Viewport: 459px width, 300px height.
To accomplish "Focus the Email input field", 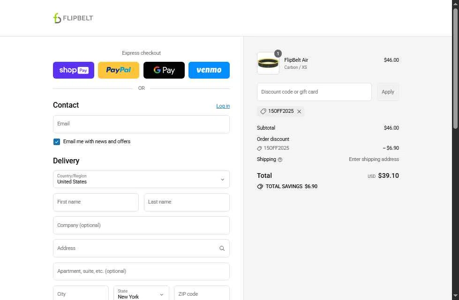I will click(x=142, y=124).
